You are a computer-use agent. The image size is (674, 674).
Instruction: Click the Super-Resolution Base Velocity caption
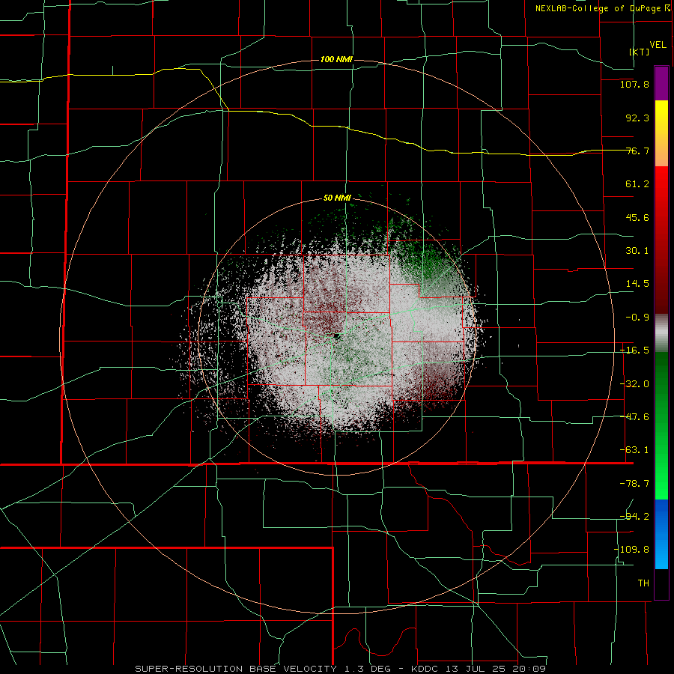coord(341,669)
